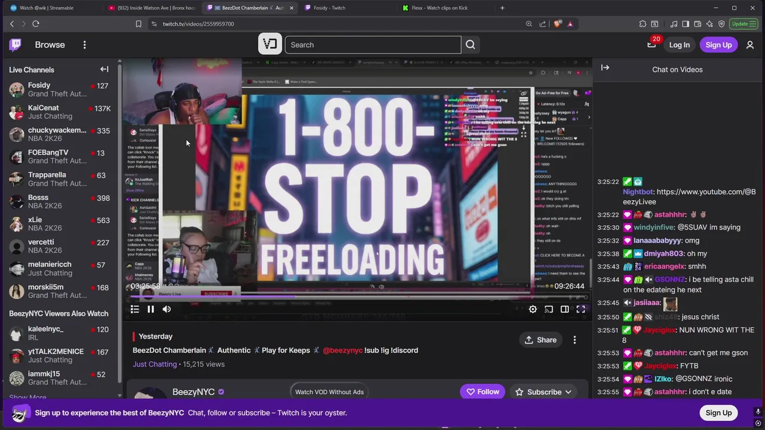Follow the BeezyNYC channel
Viewport: 765px width, 430px height.
[482, 392]
